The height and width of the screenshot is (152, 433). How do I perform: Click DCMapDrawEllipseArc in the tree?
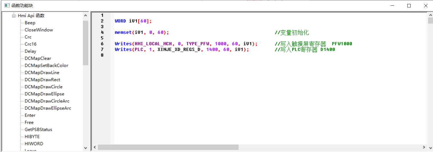(48, 108)
